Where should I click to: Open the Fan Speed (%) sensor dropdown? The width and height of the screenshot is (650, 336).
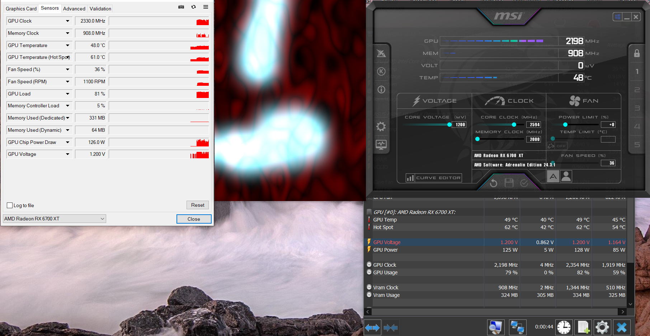(x=67, y=70)
